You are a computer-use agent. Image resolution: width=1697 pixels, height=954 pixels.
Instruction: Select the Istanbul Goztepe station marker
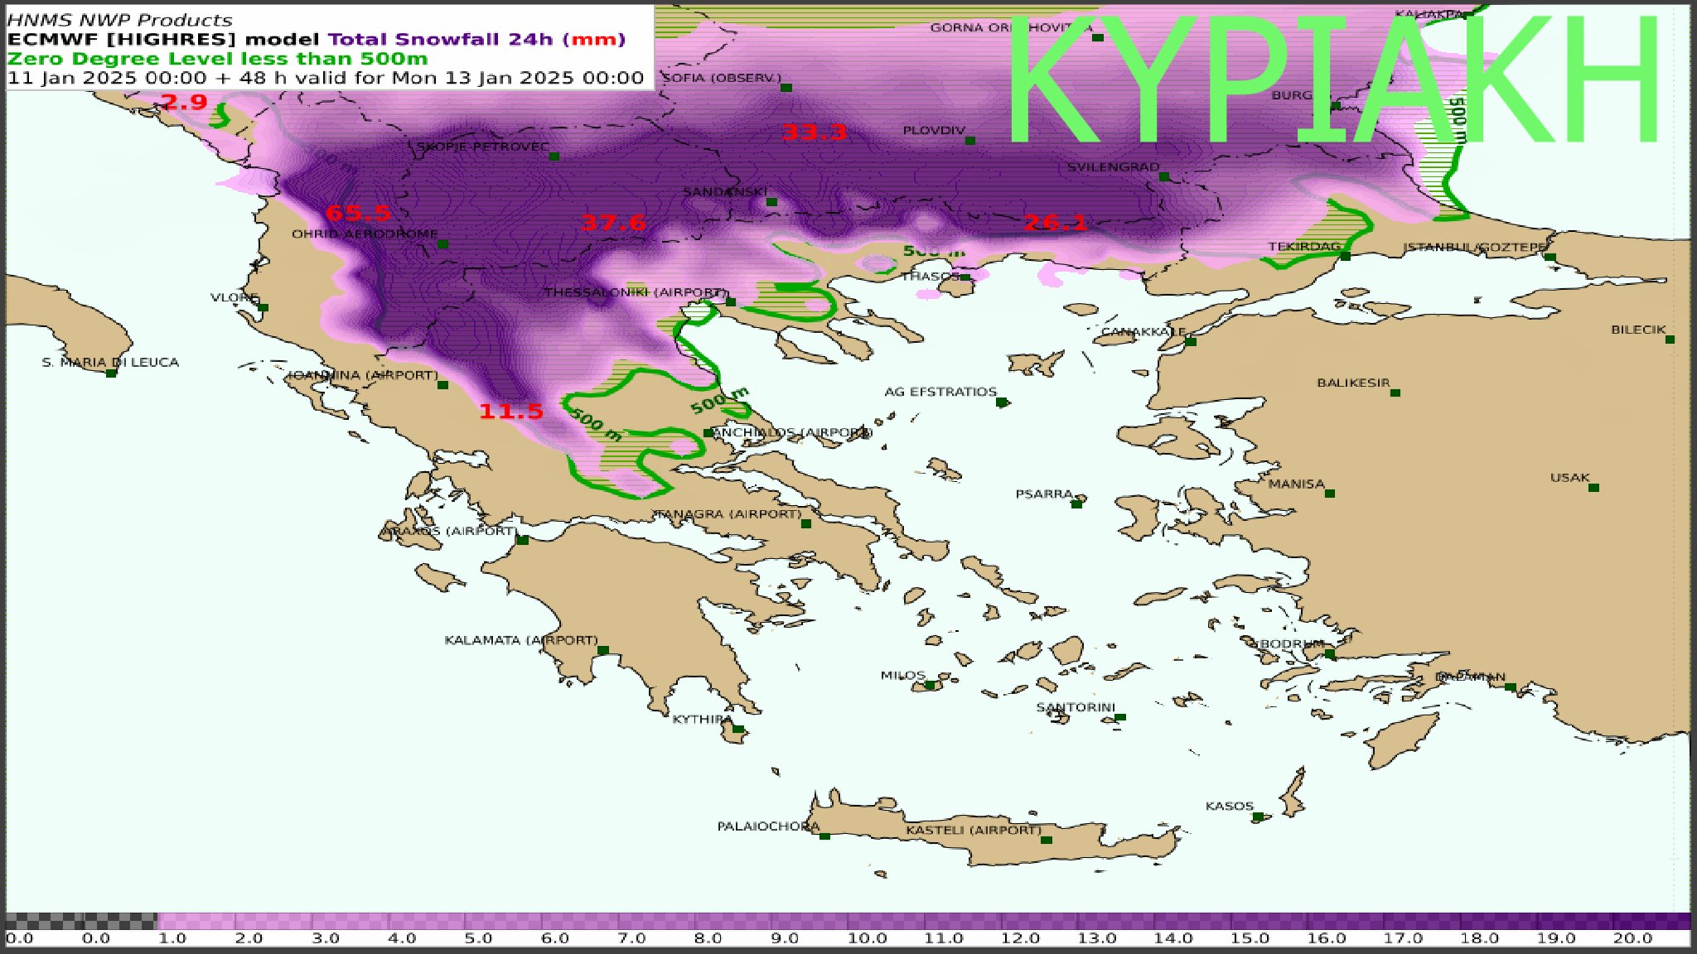(1550, 258)
